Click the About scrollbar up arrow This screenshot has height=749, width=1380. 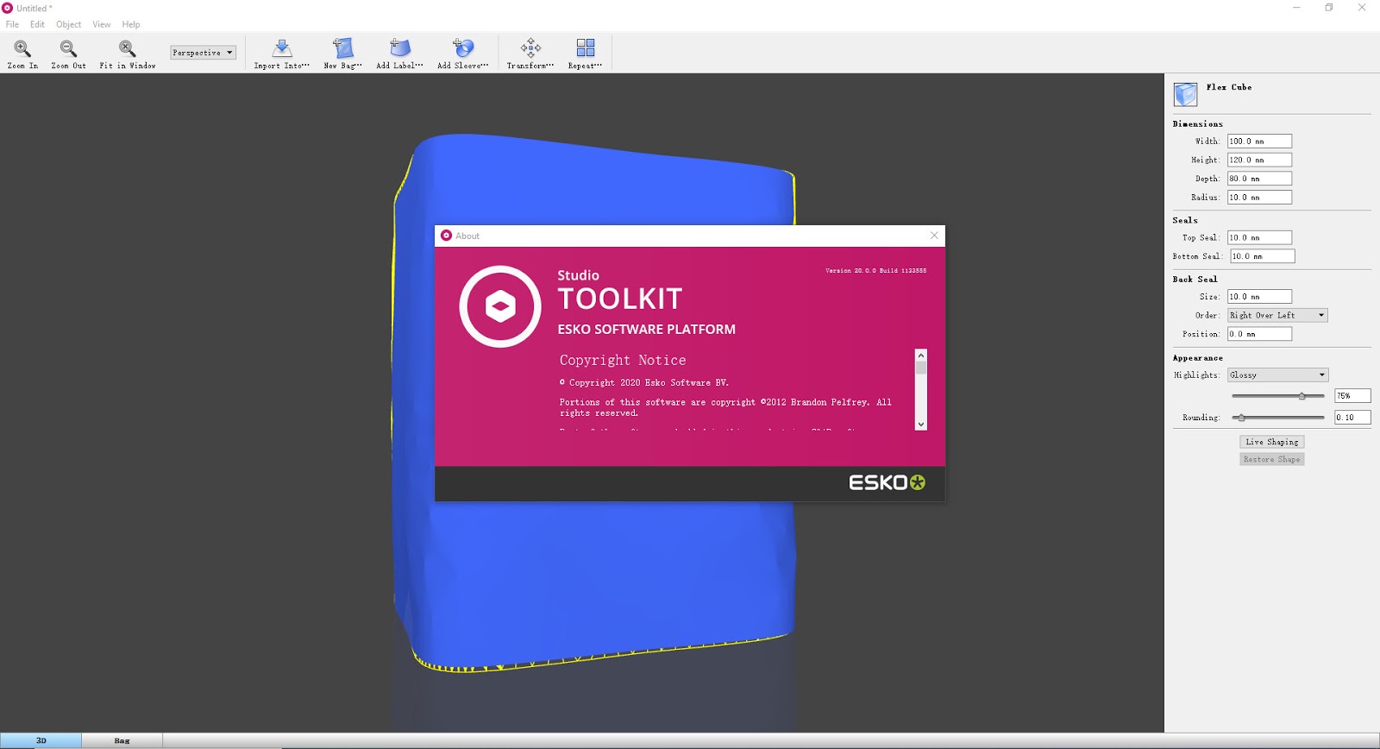(921, 355)
